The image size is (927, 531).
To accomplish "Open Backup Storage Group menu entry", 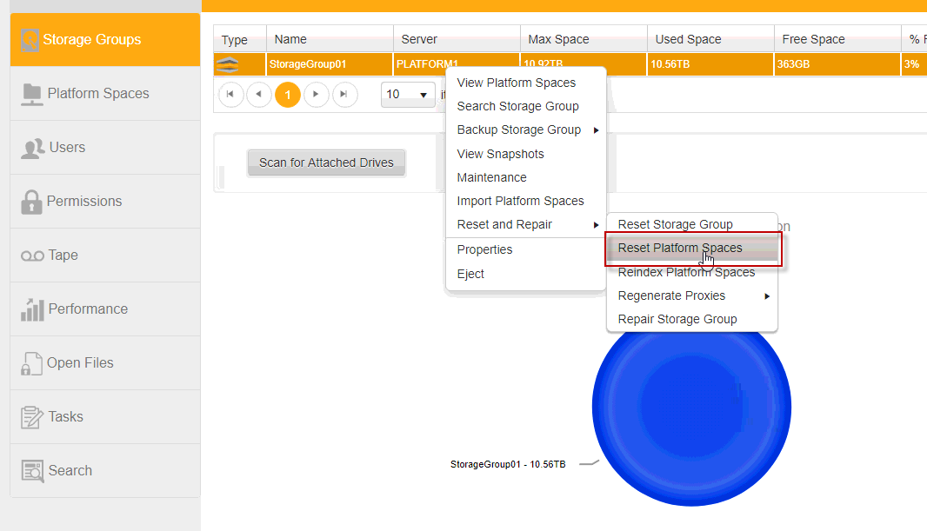I will coord(519,130).
